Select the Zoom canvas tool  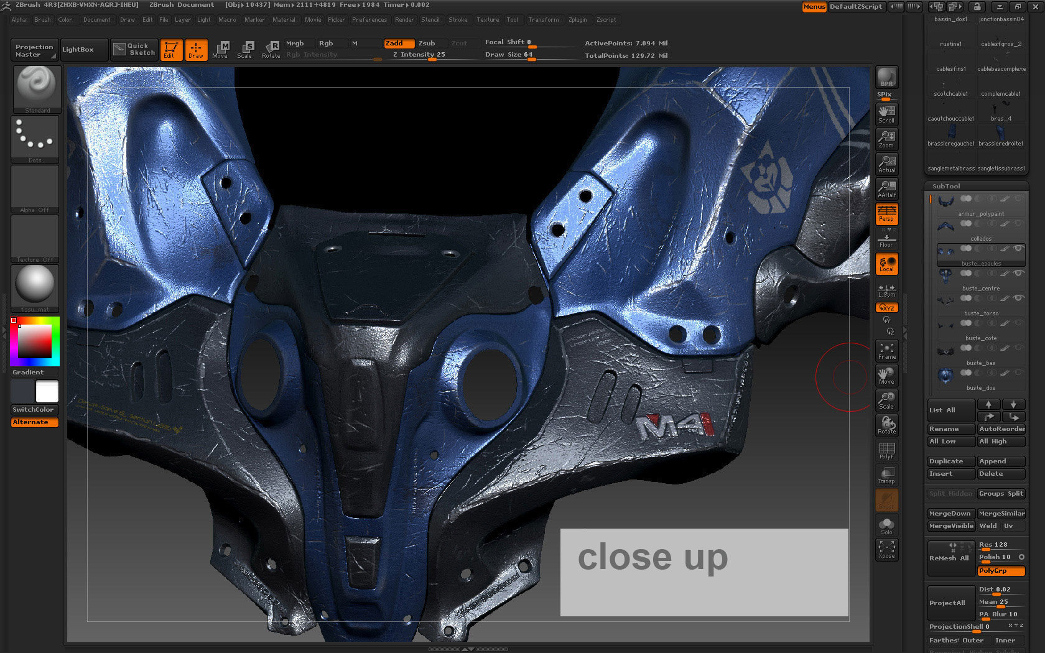pyautogui.click(x=886, y=139)
